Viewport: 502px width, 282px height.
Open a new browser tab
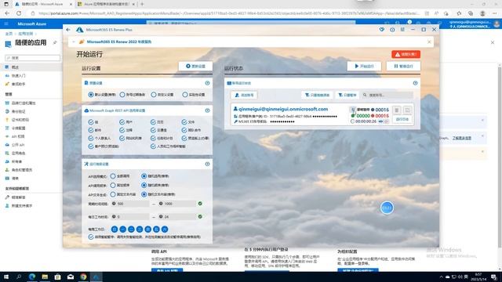tap(142, 4)
